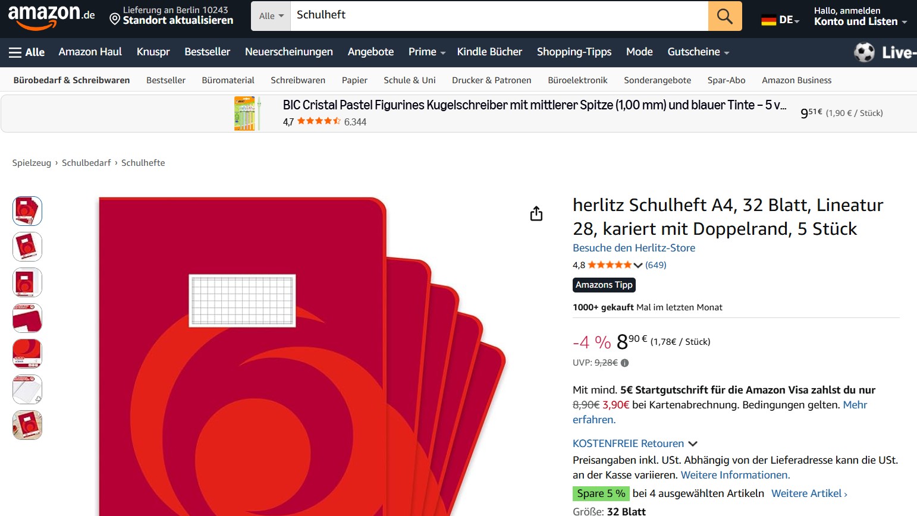This screenshot has height=516, width=917.
Task: Click the BIC Cristal Pastel ad title
Action: (535, 105)
